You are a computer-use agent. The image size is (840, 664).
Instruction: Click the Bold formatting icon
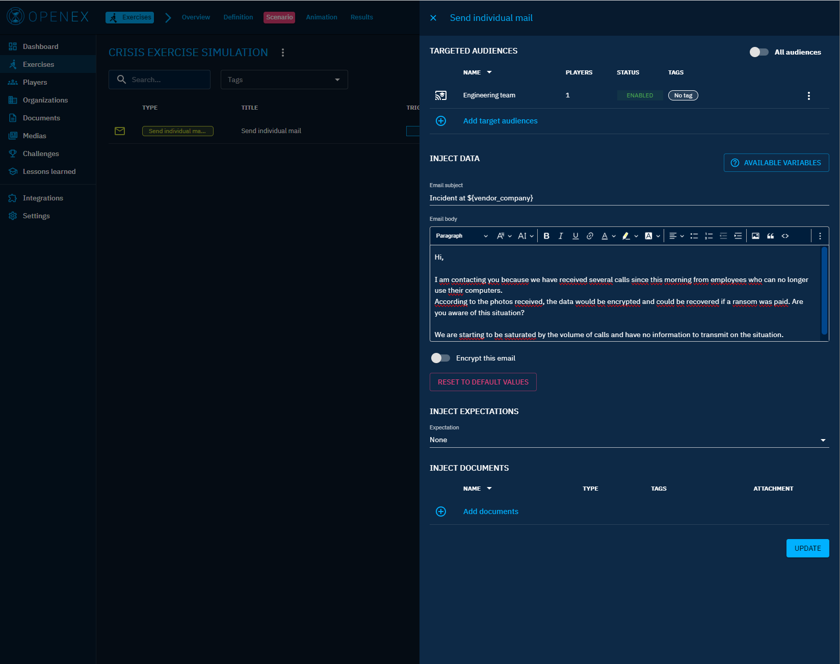[x=546, y=236]
